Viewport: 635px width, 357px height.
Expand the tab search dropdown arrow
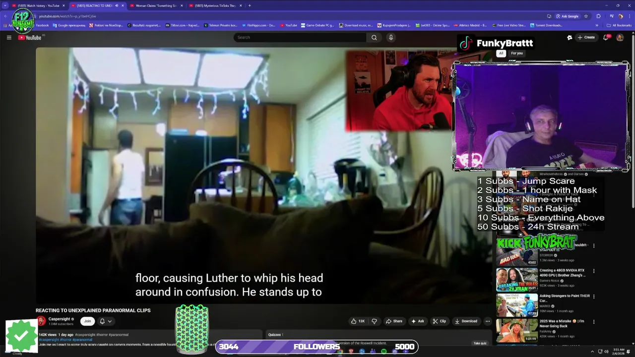pos(4,5)
